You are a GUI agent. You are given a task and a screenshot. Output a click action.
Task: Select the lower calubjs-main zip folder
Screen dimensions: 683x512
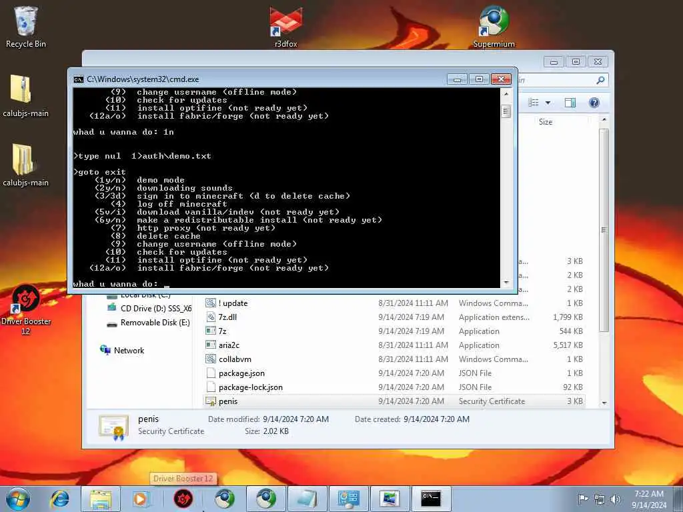pyautogui.click(x=26, y=165)
